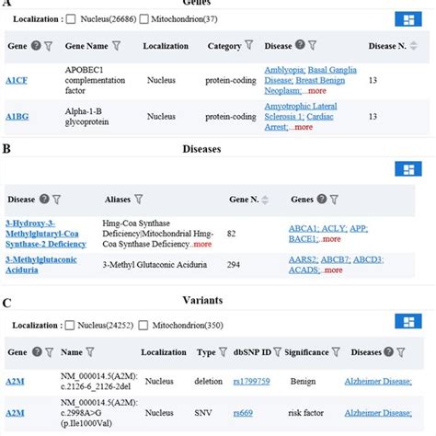Click the help icon next to Genes column header
This screenshot has height=436, width=436.
pos(322,199)
